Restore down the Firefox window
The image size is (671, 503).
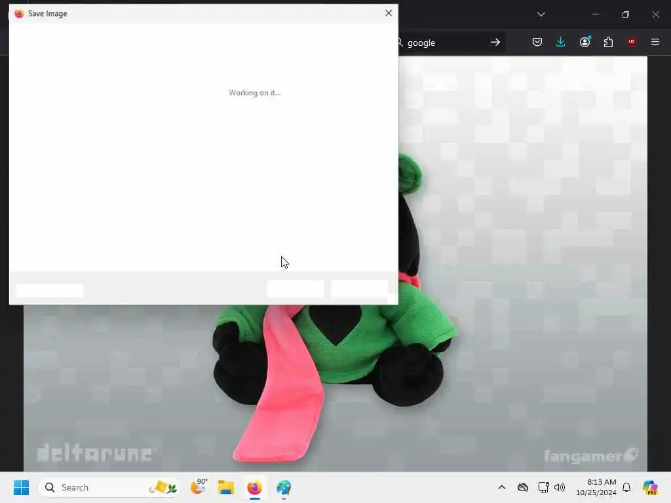pos(626,14)
